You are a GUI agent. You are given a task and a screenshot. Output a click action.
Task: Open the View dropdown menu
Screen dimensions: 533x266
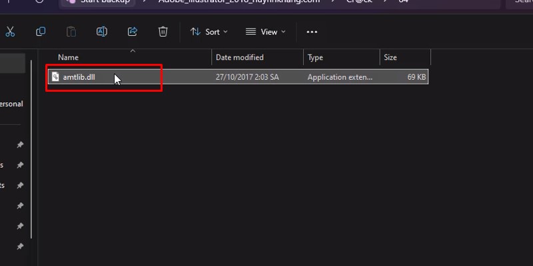265,32
